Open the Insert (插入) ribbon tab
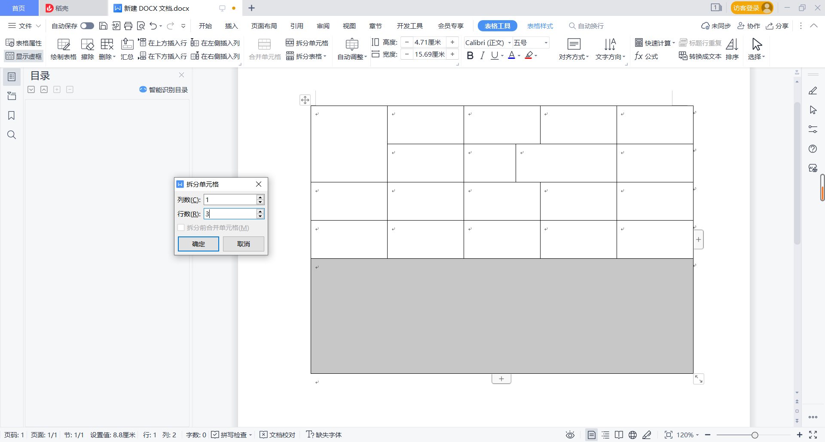 click(x=231, y=26)
